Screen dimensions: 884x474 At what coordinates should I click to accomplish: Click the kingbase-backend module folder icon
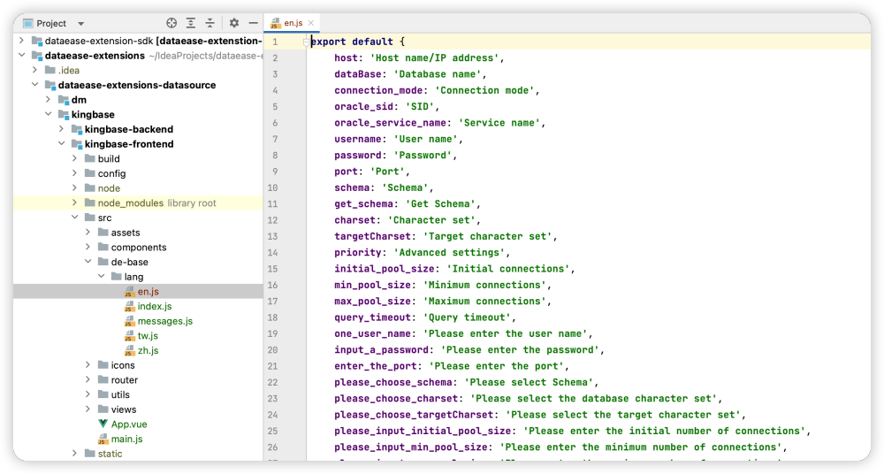click(x=76, y=129)
